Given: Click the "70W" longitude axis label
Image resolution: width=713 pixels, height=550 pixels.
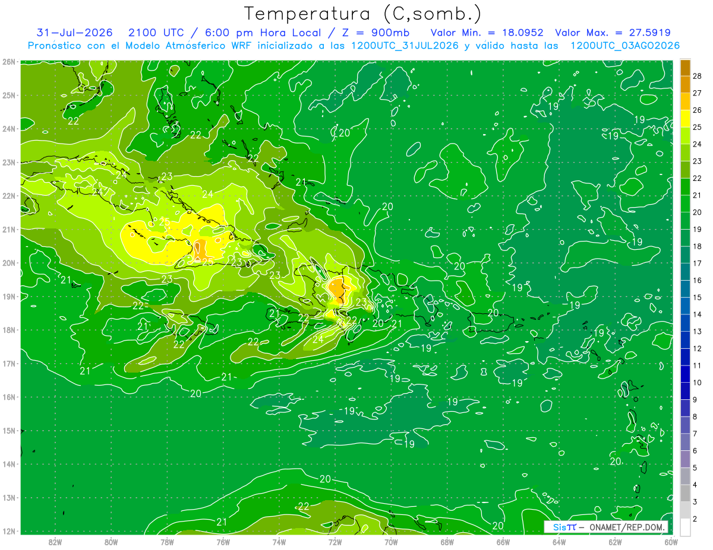Looking at the screenshot, I should pos(390,542).
